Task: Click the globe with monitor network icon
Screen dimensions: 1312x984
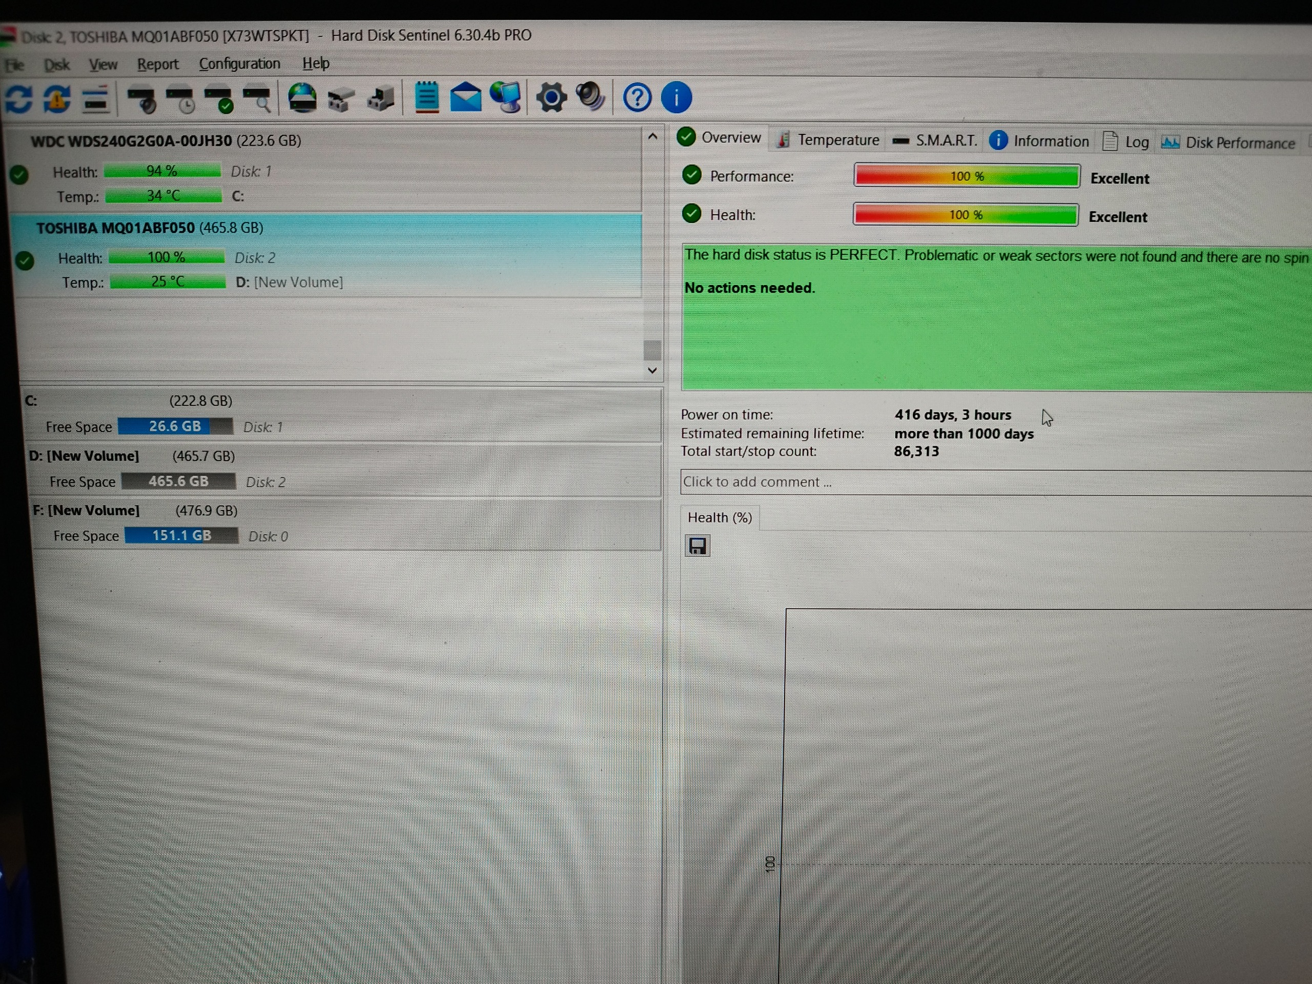Action: [x=506, y=97]
